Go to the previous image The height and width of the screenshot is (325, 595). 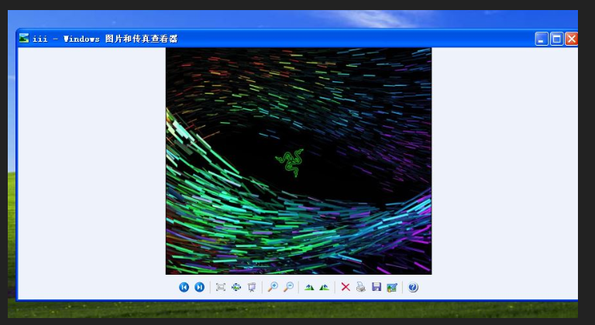(x=184, y=287)
